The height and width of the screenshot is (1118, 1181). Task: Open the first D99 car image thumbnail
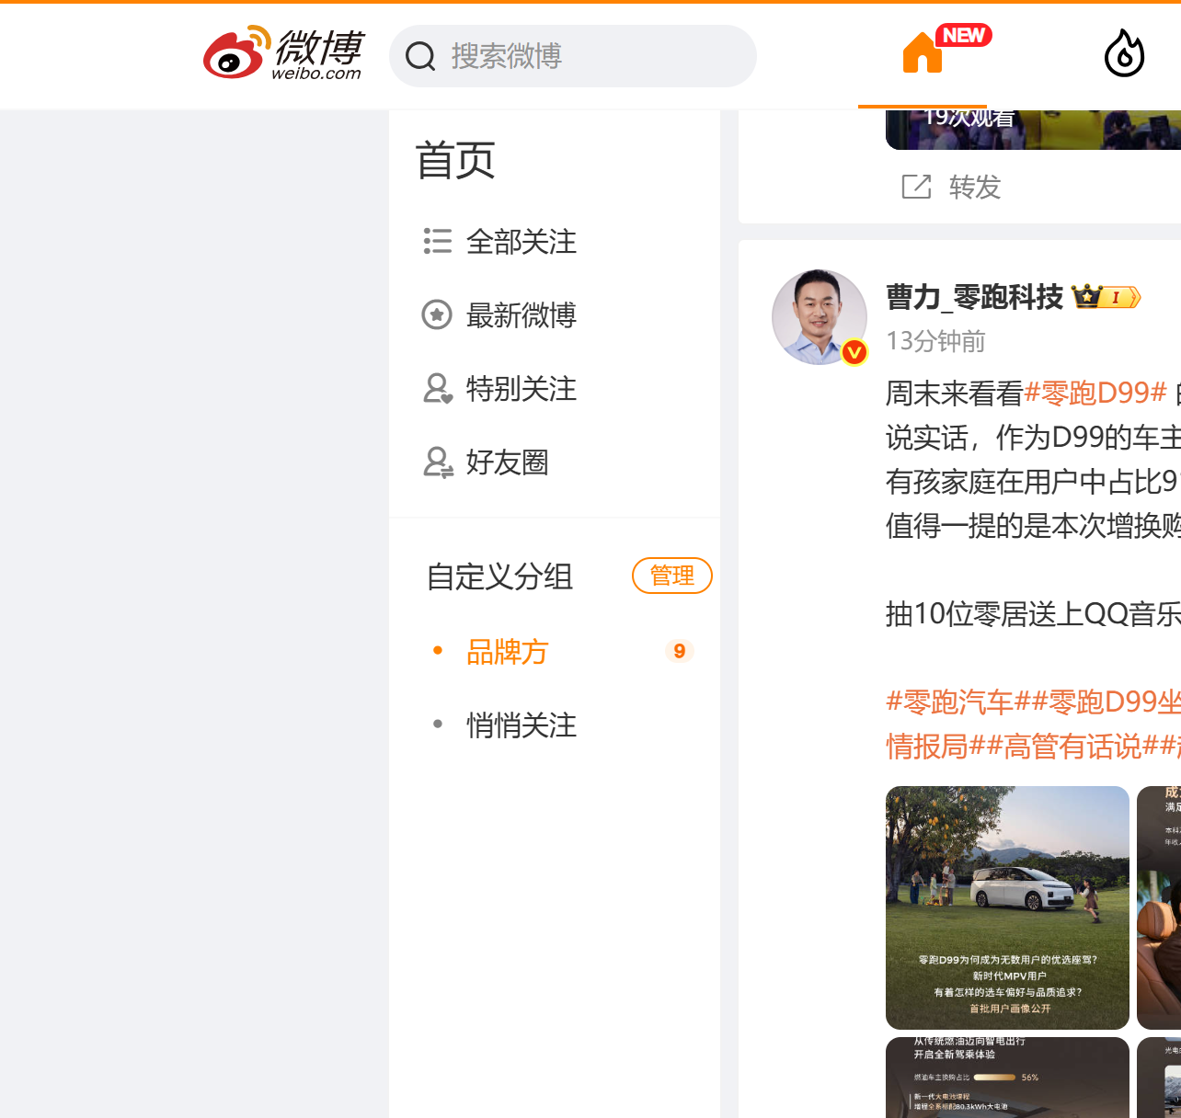[1007, 907]
